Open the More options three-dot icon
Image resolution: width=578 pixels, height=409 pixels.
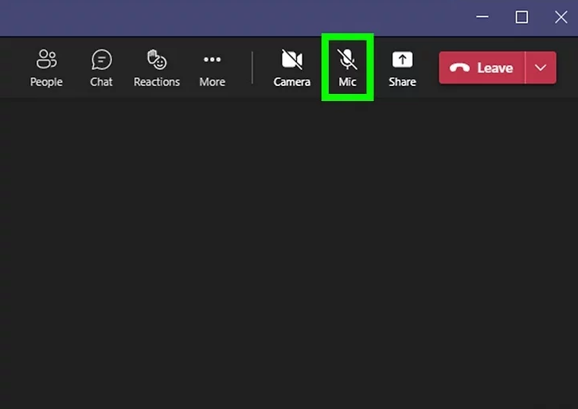[x=212, y=60]
